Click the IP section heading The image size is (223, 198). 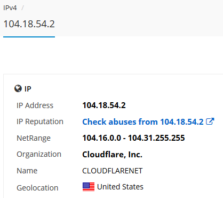pyautogui.click(x=28, y=89)
